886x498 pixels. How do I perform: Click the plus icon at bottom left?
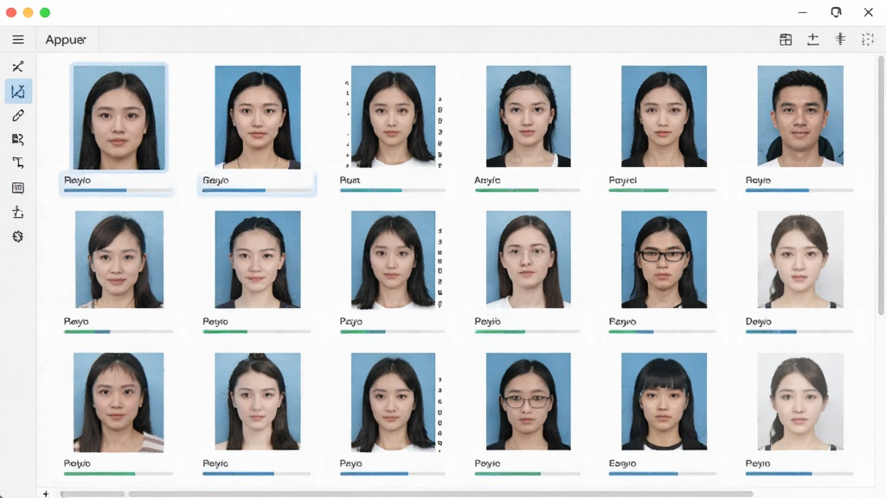pyautogui.click(x=46, y=494)
